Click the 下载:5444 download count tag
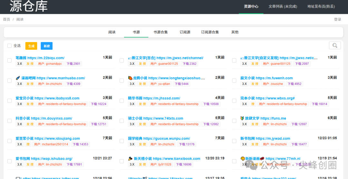 pos(181,84)
